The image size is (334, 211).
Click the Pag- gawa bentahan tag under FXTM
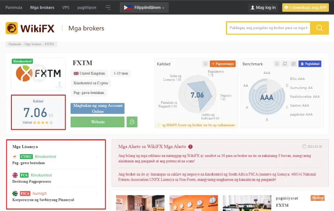tap(89, 93)
